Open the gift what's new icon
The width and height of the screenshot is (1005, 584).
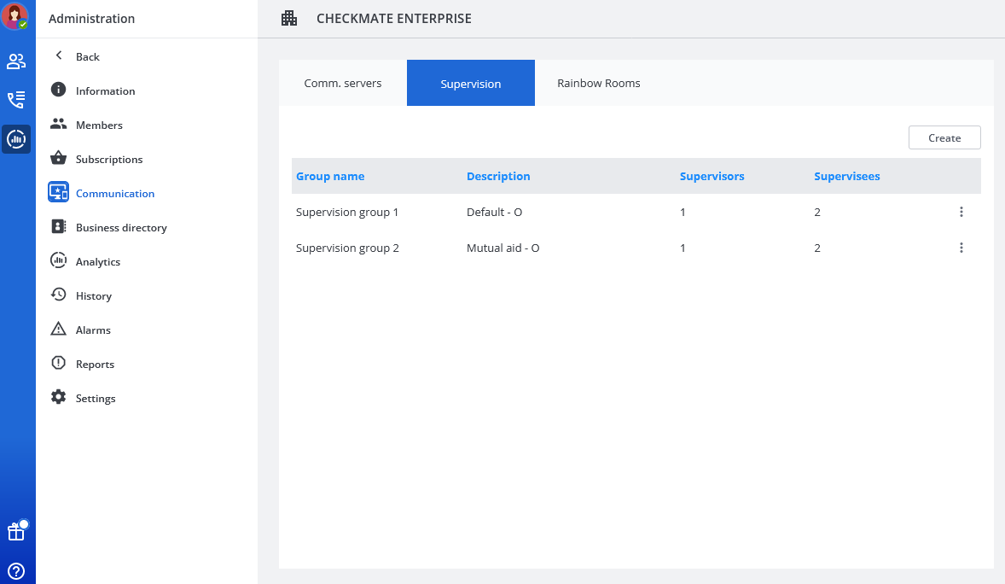(x=16, y=532)
